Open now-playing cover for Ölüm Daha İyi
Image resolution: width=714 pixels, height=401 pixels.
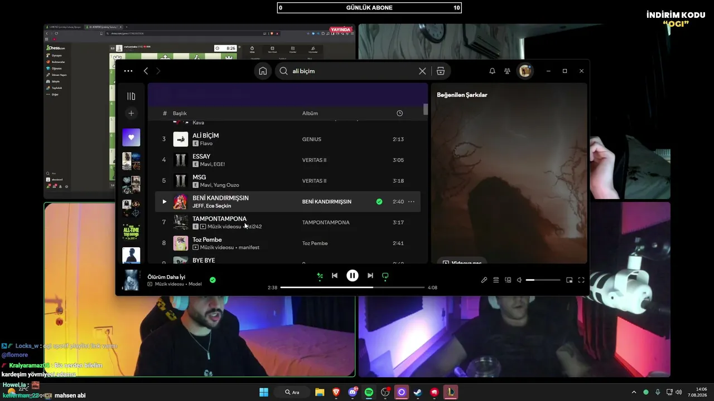[x=131, y=280]
